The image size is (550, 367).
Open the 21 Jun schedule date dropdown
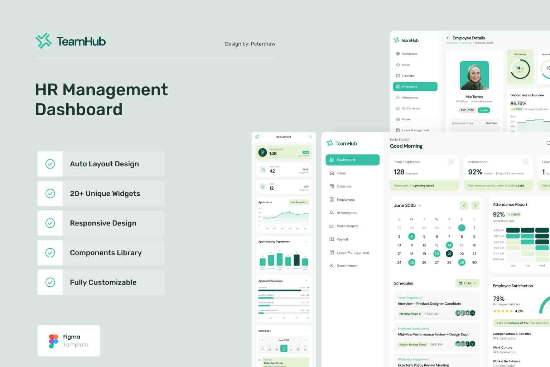tap(467, 283)
